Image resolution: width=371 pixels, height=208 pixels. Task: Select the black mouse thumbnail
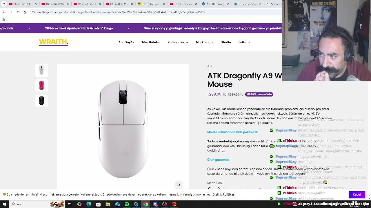point(41,101)
